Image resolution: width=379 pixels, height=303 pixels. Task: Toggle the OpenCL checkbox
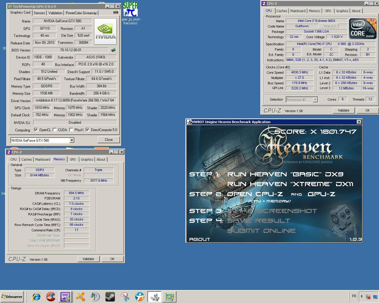click(36, 130)
